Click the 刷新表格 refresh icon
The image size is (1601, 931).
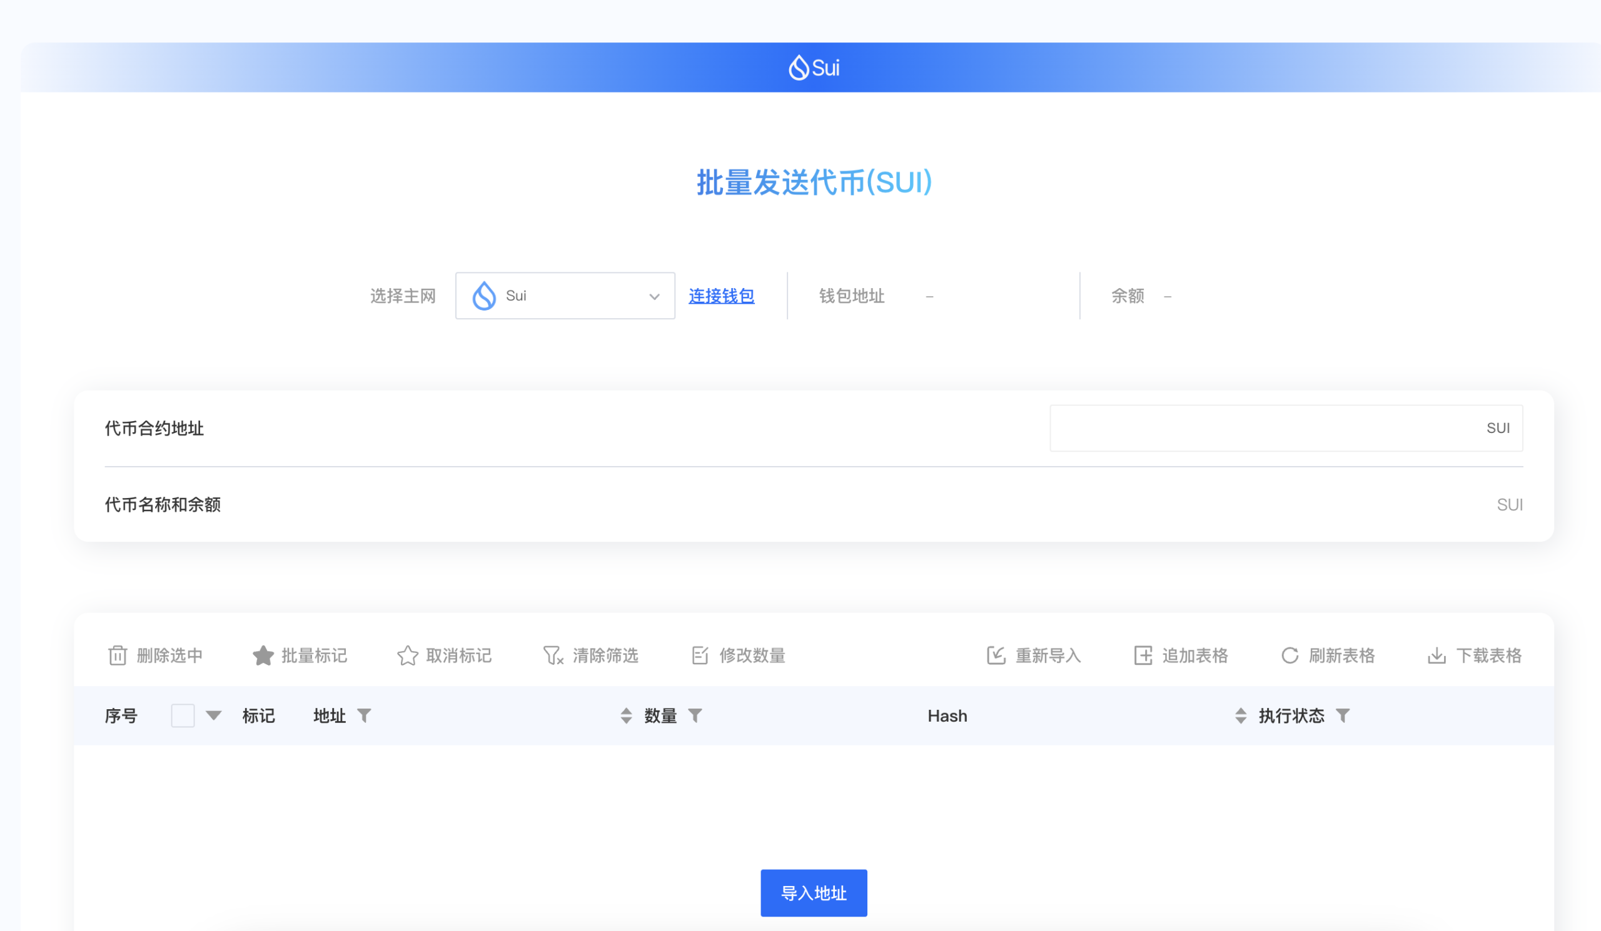click(x=1289, y=655)
